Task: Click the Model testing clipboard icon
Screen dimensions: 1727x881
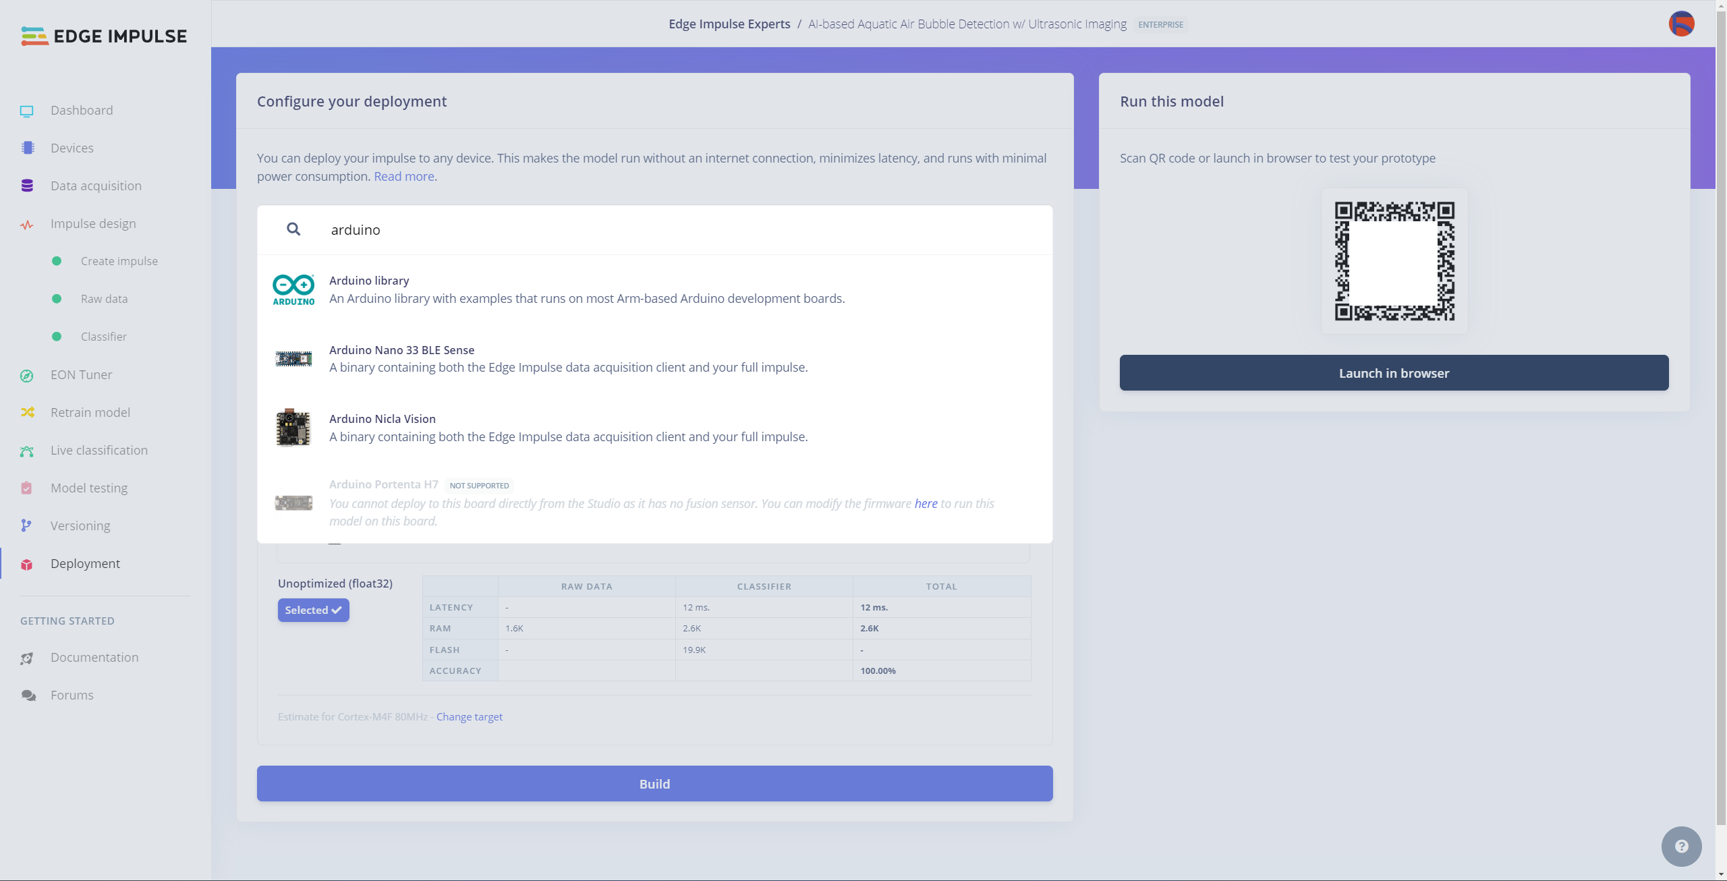Action: pos(27,488)
